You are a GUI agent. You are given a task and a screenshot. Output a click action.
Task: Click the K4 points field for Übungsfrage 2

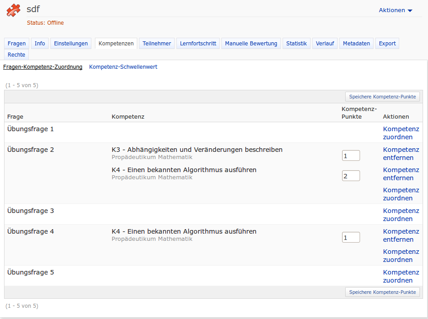[x=351, y=176]
